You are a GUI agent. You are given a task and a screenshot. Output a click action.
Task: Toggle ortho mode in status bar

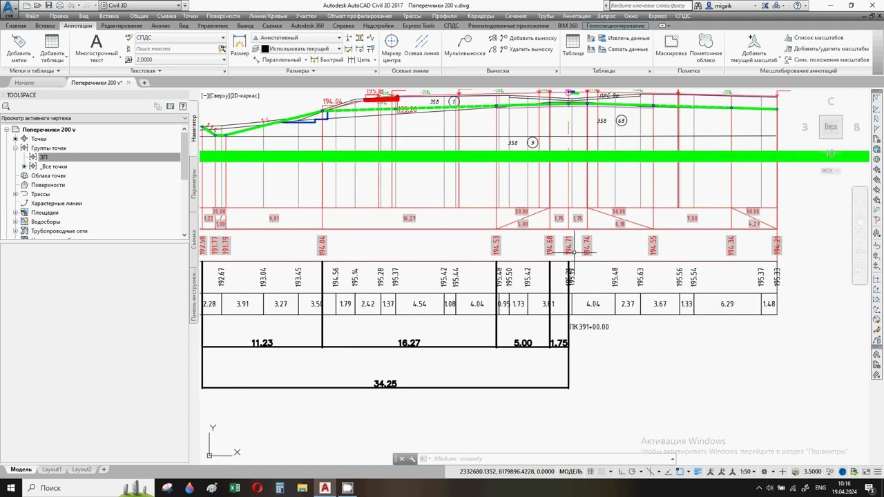tap(622, 471)
